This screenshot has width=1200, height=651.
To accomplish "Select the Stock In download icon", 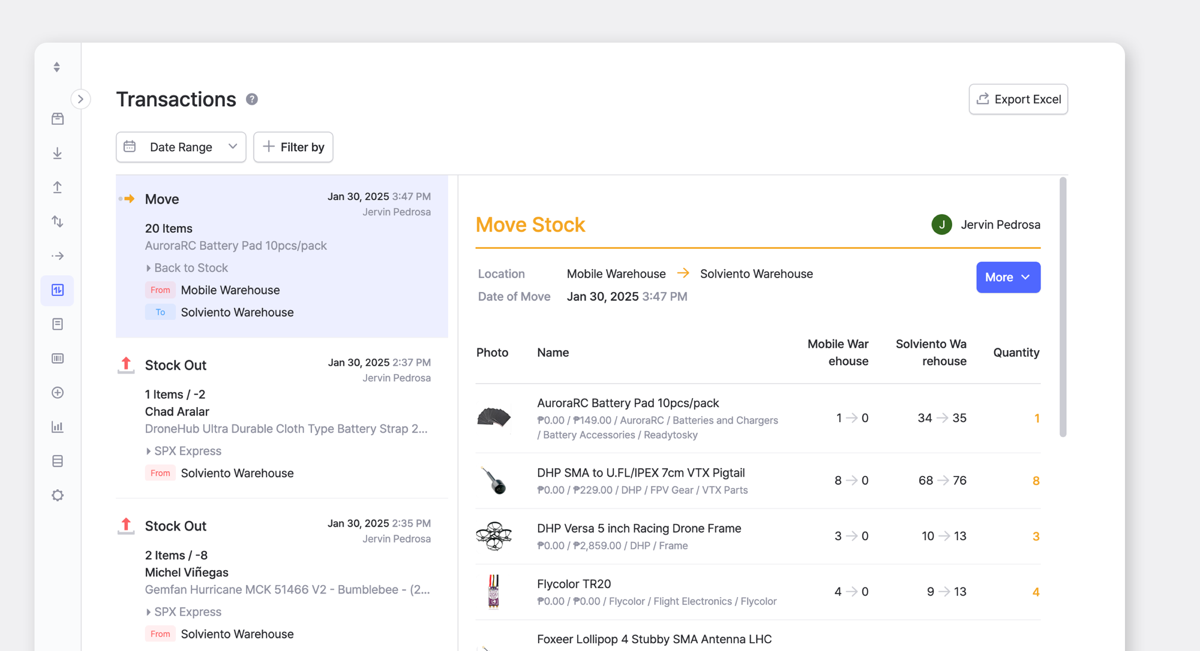I will coord(57,153).
